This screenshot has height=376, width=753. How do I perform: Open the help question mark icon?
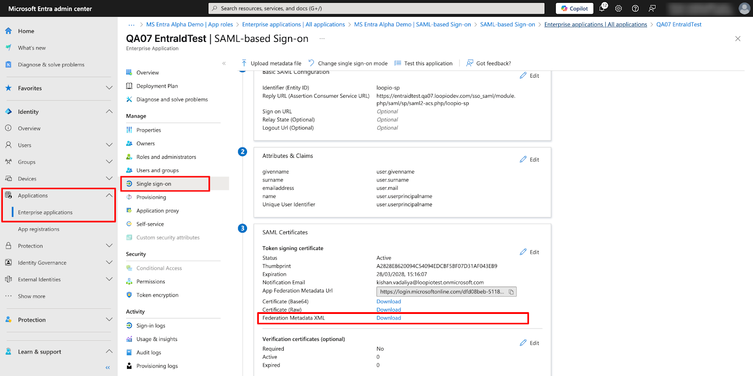tap(635, 8)
